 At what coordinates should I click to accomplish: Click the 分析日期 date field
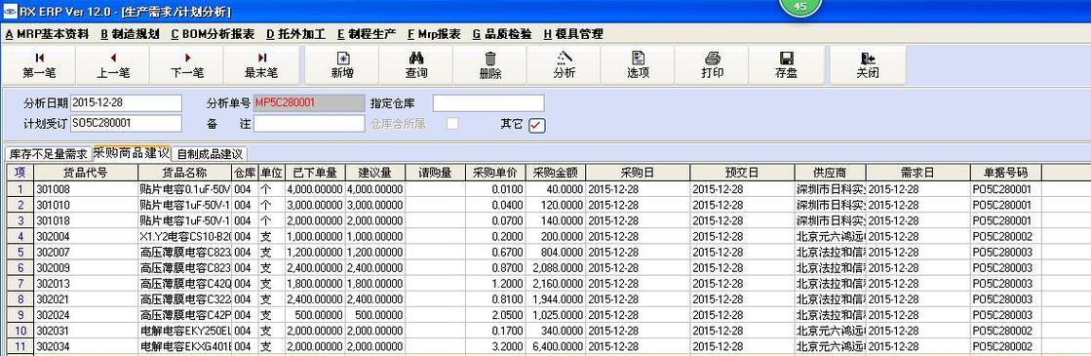point(125,103)
